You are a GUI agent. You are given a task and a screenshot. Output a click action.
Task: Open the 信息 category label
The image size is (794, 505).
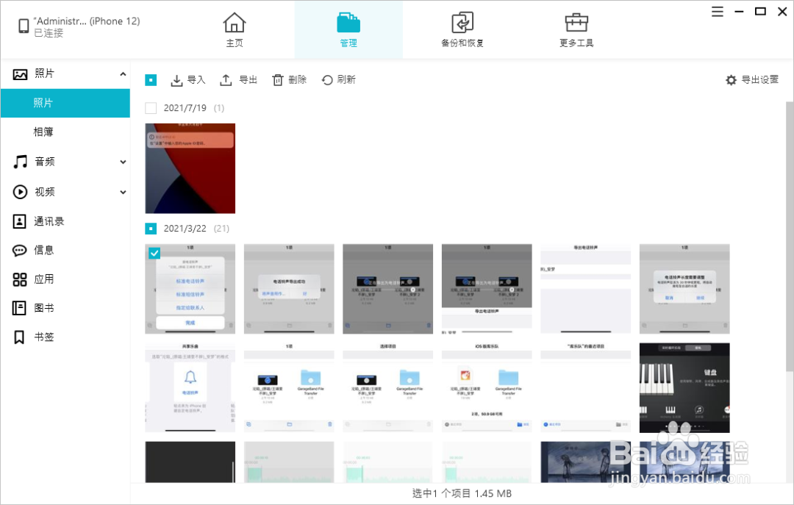tap(44, 250)
